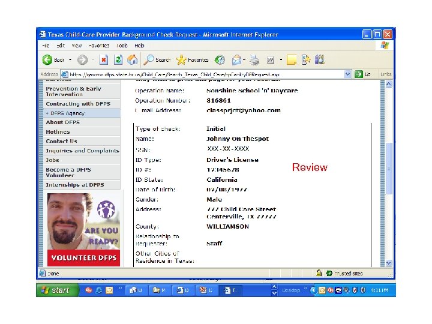Viewport: 432px width, 324px height.
Task: Click the county value WILLIAMSON
Action: pyautogui.click(x=227, y=226)
